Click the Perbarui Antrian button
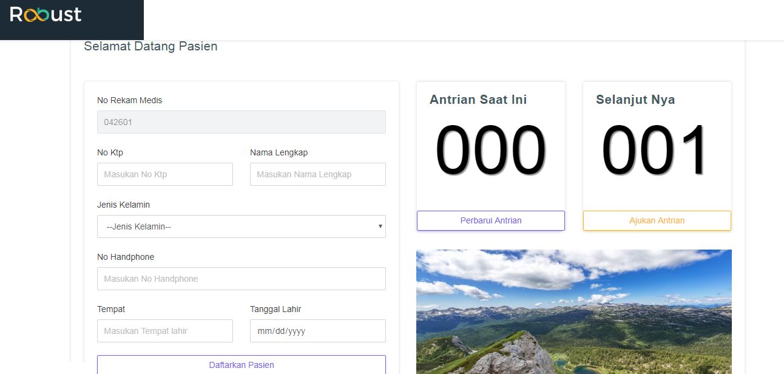Viewport: 784px width, 374px height. point(490,220)
